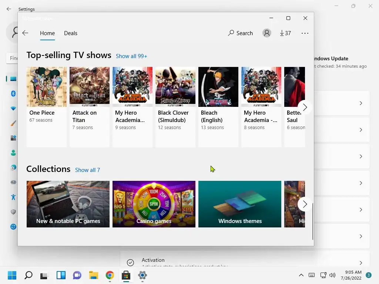The width and height of the screenshot is (379, 284).
Task: Open taskbar Search
Action: (x=28, y=275)
